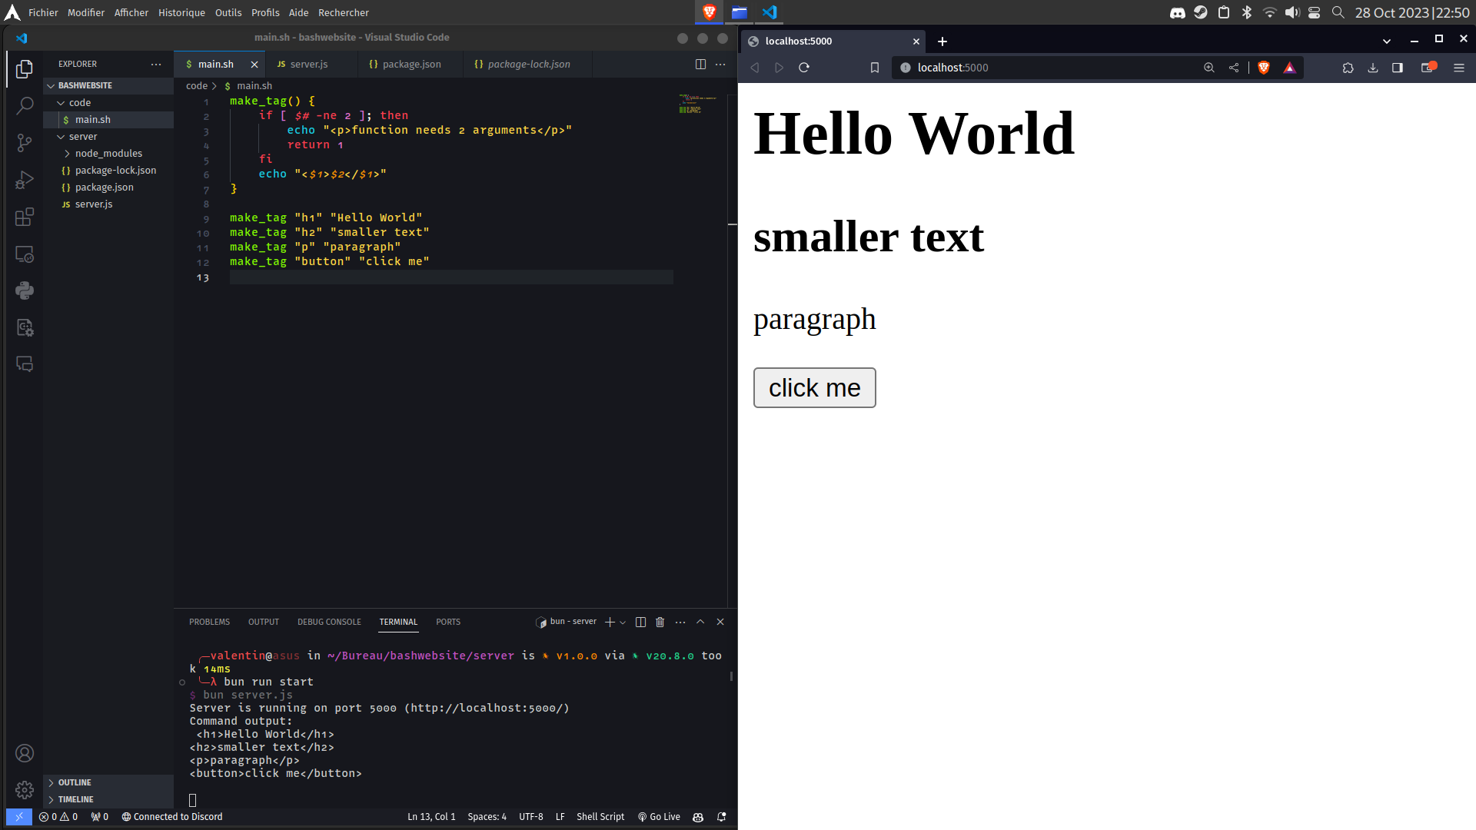Open the Afficher menu in VS Code
Viewport: 1476px width, 830px height.
pos(131,12)
